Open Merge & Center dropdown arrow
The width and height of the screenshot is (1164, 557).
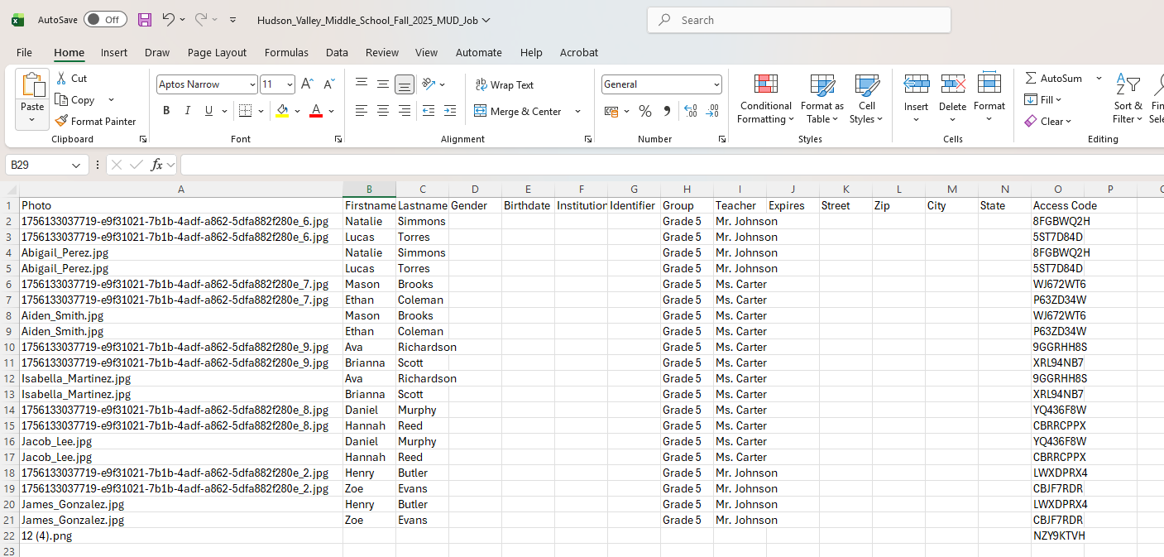tap(577, 111)
